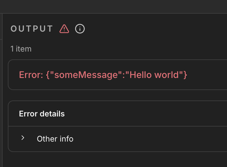Click the red warning triangle icon
The image size is (227, 167).
64,29
